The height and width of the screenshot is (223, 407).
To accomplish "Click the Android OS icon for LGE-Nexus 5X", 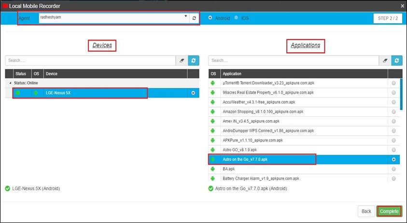I will tap(36, 93).
